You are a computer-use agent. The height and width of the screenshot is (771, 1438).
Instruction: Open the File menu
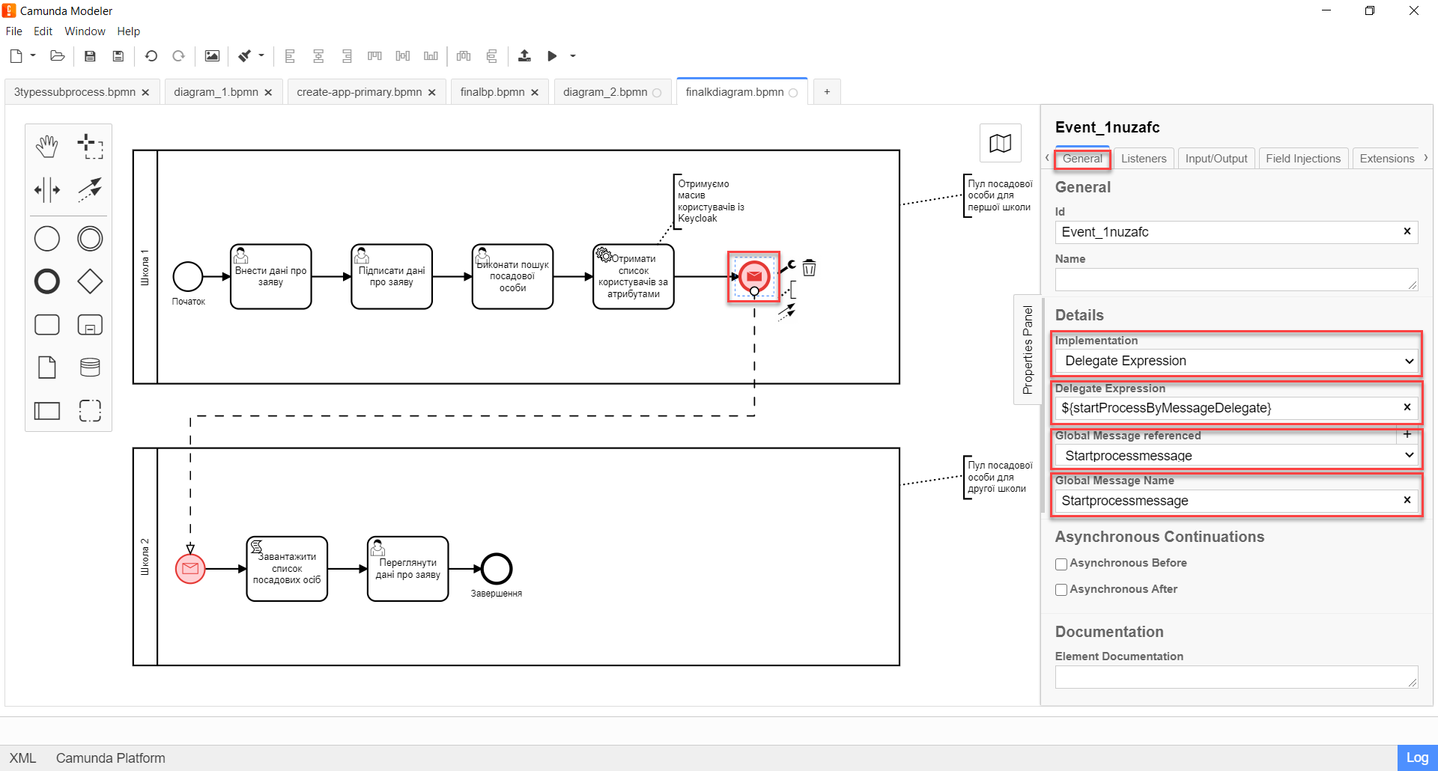pyautogui.click(x=14, y=31)
